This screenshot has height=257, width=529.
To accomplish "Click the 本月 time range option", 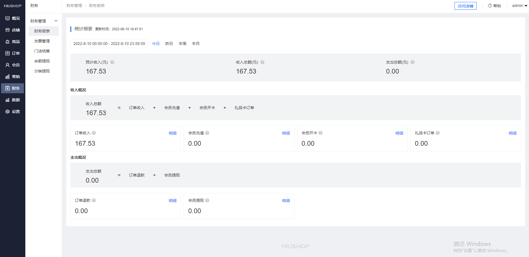I will point(196,43).
